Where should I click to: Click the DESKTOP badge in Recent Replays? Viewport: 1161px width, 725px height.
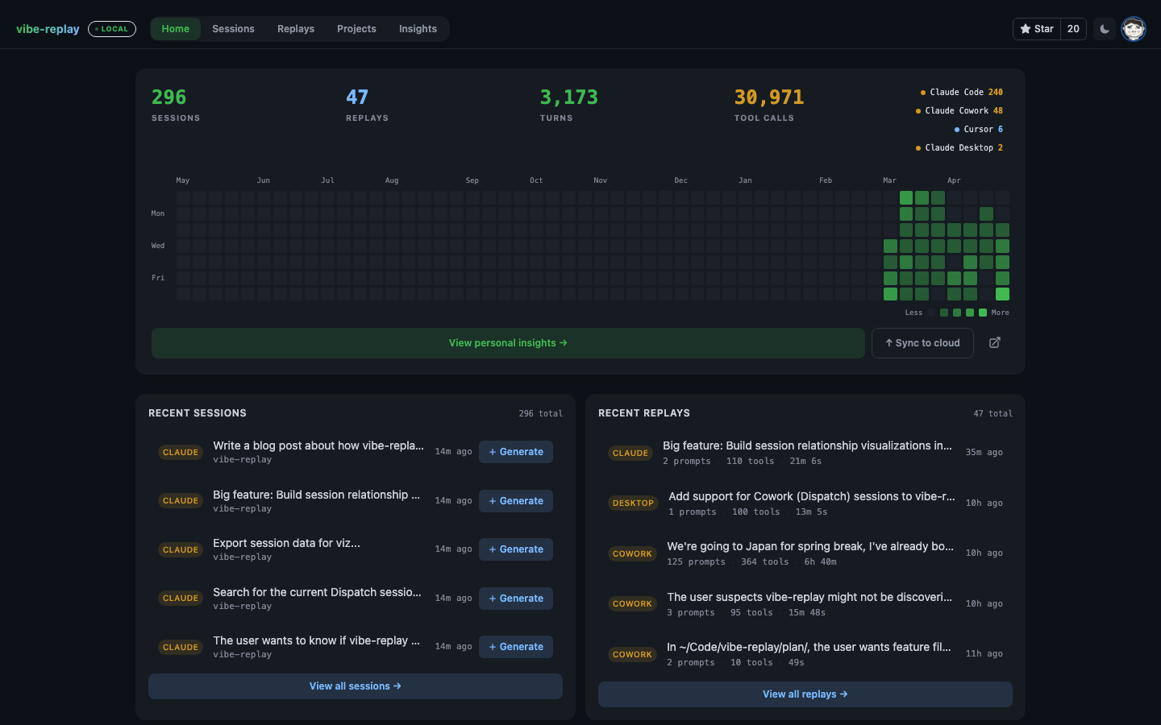tap(633, 503)
